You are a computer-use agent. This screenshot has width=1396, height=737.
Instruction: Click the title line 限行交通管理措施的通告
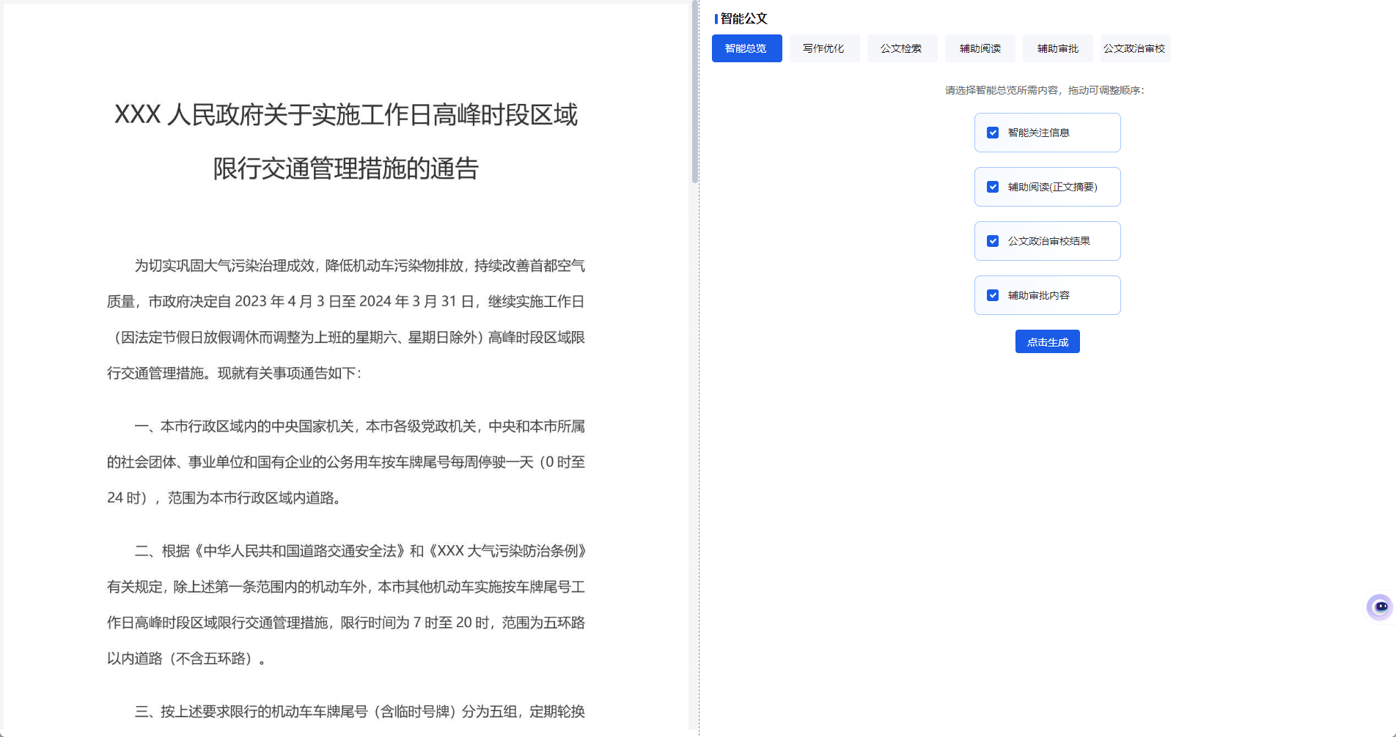pyautogui.click(x=346, y=168)
